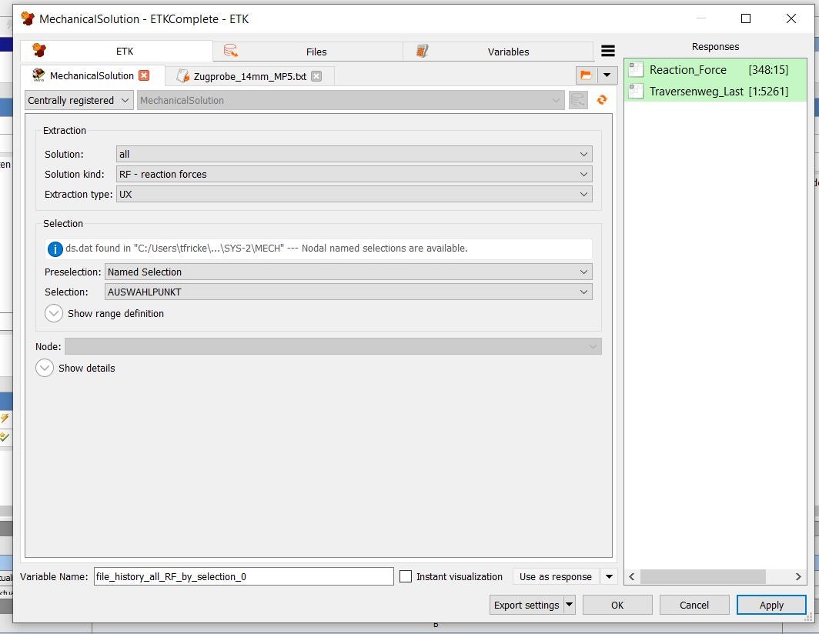819x634 pixels.
Task: Open the Extraction type dropdown showing UX
Action: (x=354, y=194)
